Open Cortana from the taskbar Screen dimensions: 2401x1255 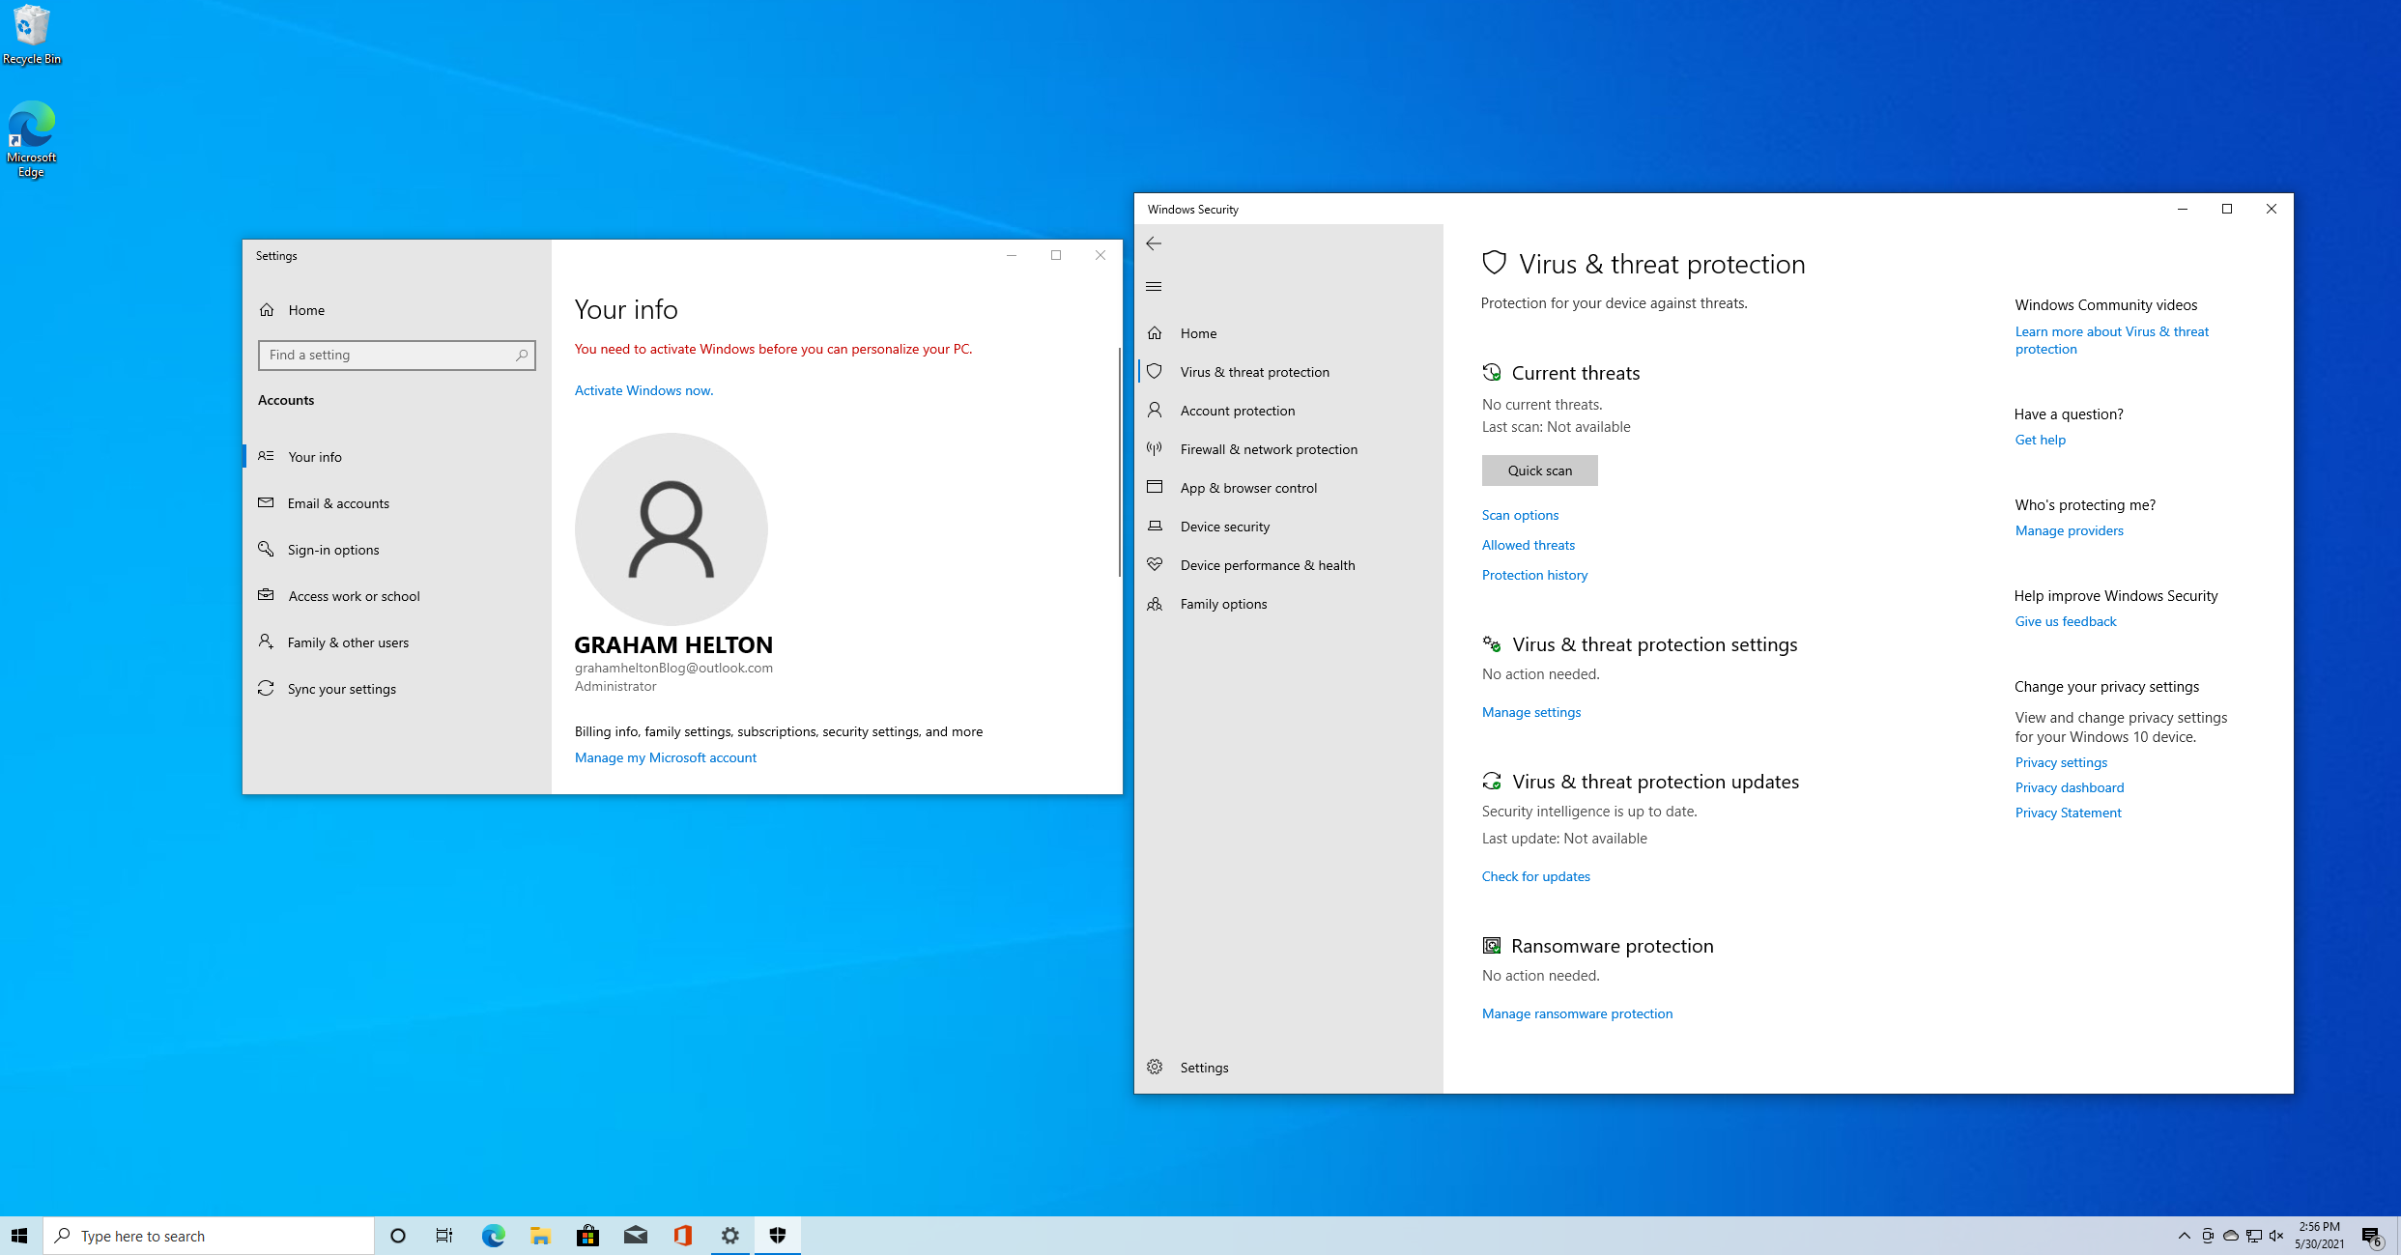(397, 1236)
